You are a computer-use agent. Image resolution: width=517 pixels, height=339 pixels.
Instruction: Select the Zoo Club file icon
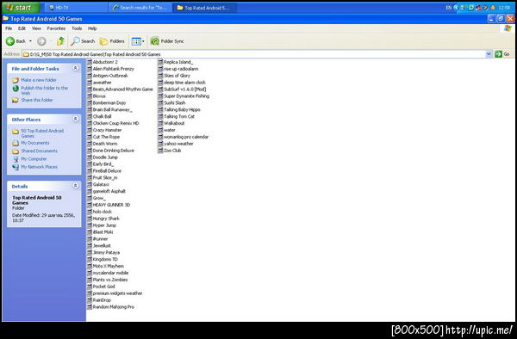(160, 150)
